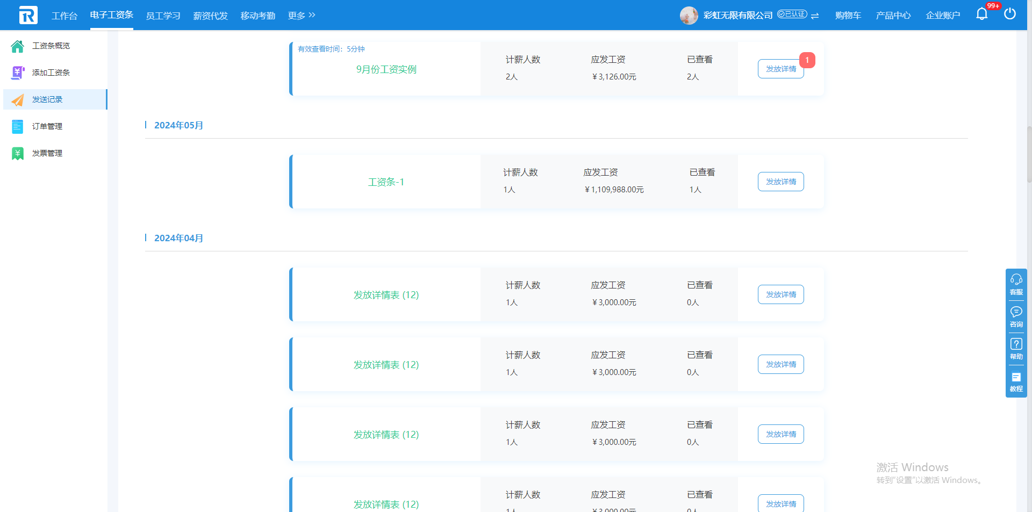Click the page vertical scrollbar
This screenshot has height=512, width=1032.
(1029, 156)
